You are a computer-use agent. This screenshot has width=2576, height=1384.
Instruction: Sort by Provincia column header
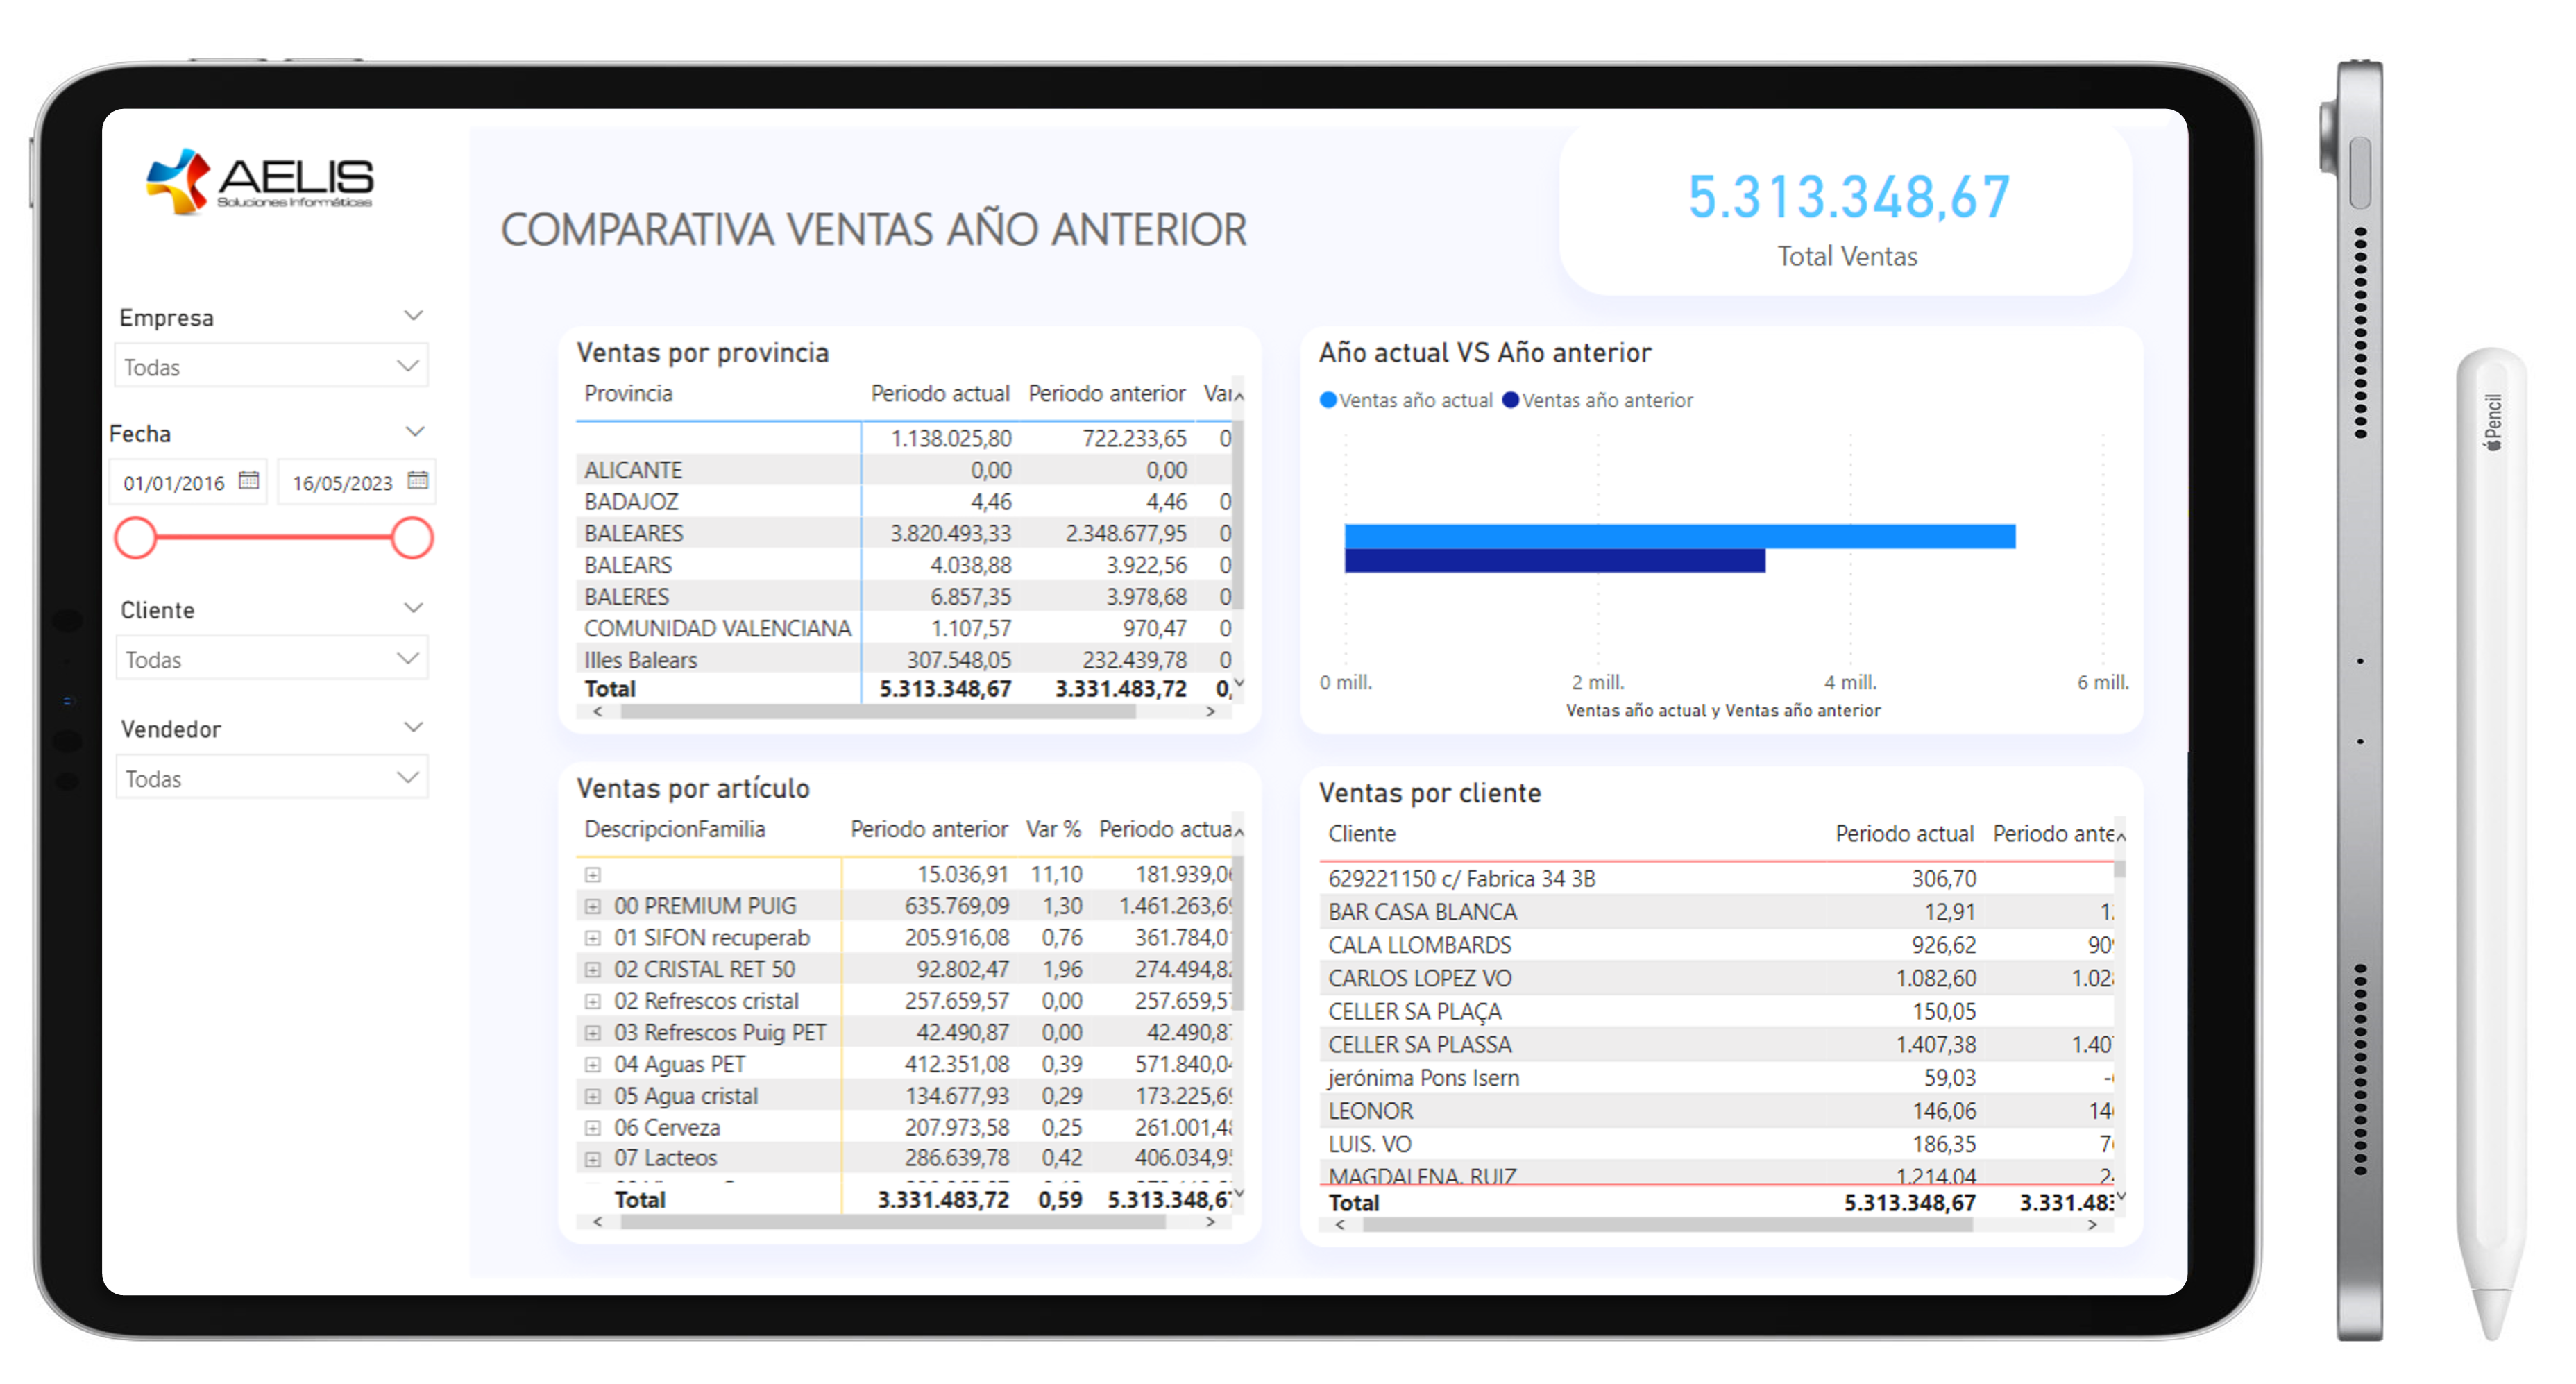click(x=628, y=393)
